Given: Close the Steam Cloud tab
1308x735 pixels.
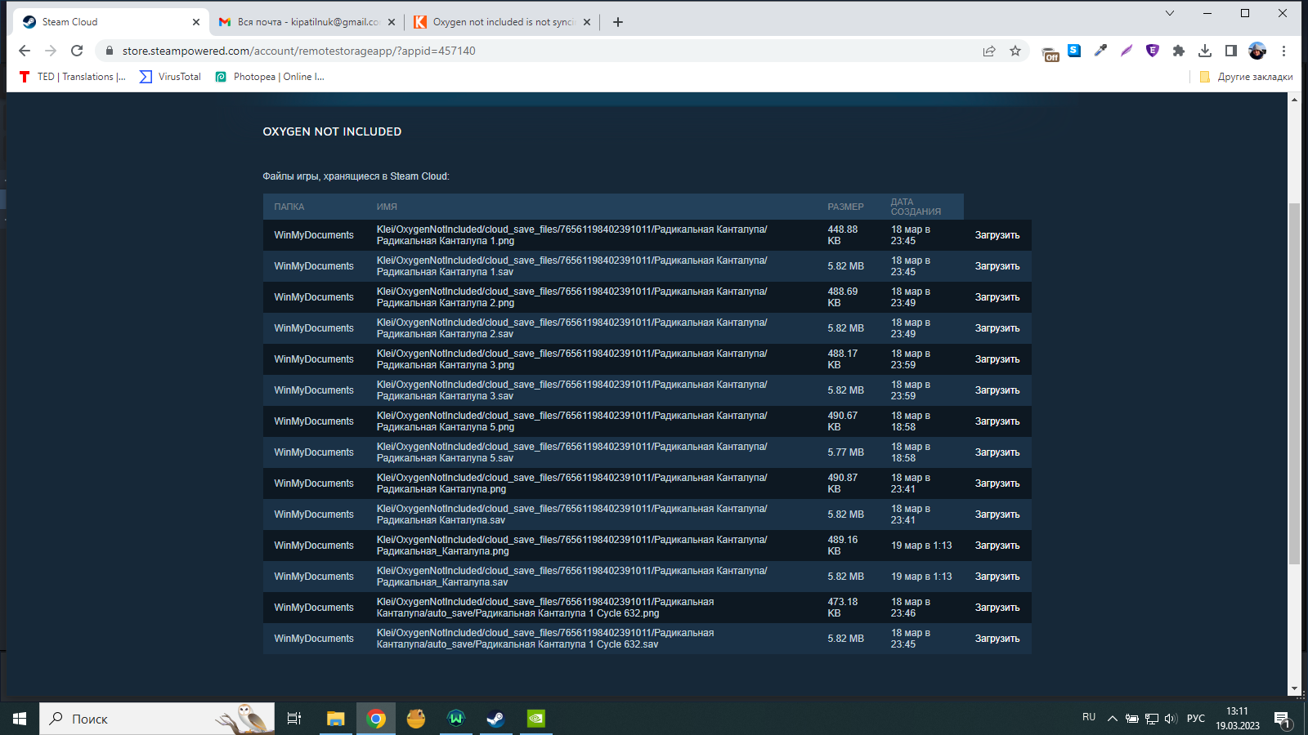Looking at the screenshot, I should [196, 22].
